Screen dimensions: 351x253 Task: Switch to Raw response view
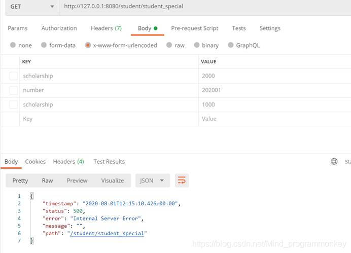(47, 180)
